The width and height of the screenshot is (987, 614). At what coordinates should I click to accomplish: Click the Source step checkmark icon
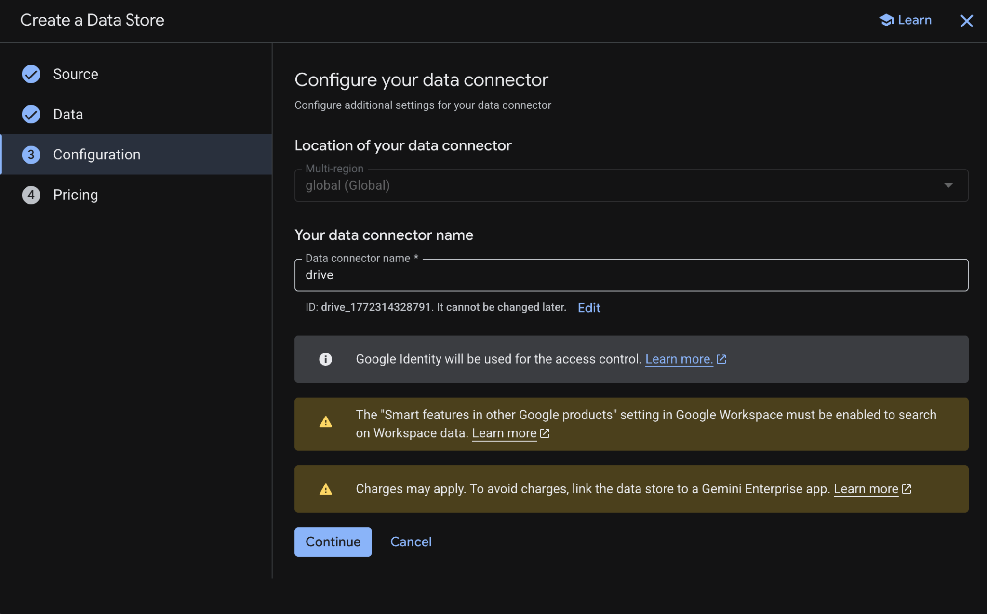(31, 74)
